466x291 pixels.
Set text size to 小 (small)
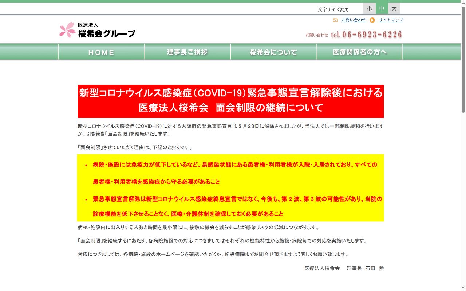[369, 8]
